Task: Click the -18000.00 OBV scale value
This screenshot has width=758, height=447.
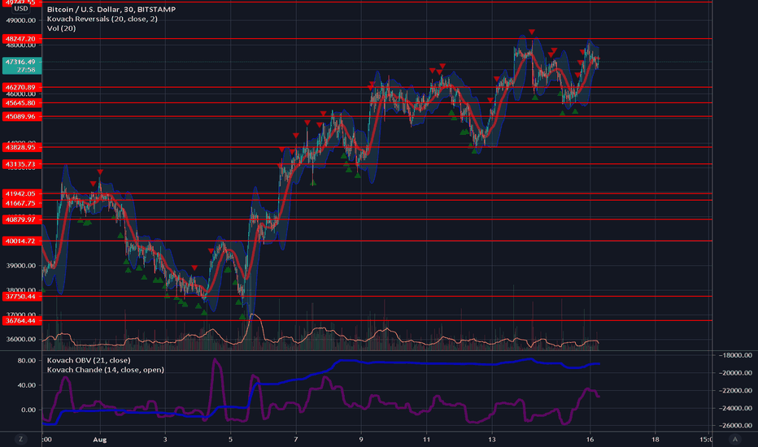Action: click(735, 355)
